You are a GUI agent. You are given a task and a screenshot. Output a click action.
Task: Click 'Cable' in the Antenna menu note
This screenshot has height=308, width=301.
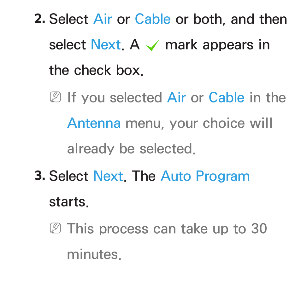(x=227, y=97)
